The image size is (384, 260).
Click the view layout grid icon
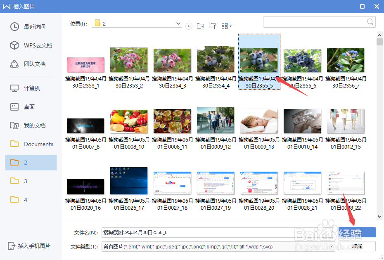coord(224,26)
